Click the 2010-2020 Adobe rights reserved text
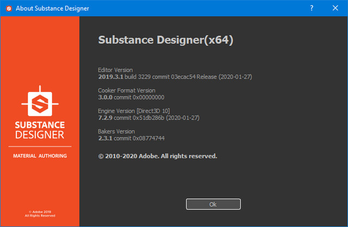Image resolution: width=348 pixels, height=227 pixels. click(157, 156)
